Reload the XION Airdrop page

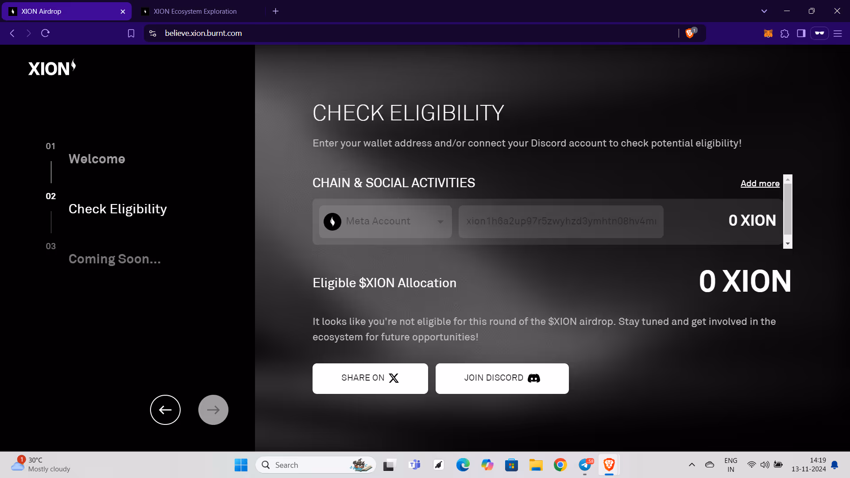point(45,33)
